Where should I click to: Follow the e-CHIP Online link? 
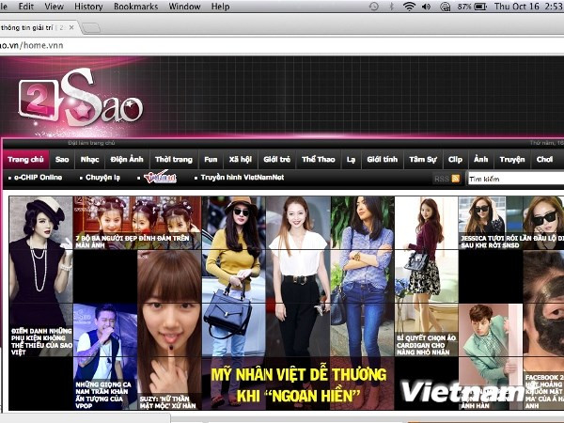point(38,178)
